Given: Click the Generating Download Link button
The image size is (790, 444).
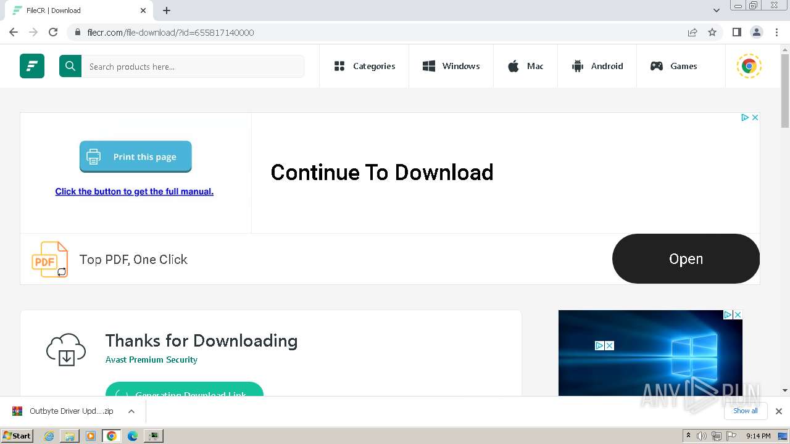Looking at the screenshot, I should click(x=185, y=390).
